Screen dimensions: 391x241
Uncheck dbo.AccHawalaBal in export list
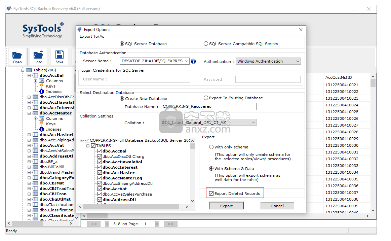(100, 162)
